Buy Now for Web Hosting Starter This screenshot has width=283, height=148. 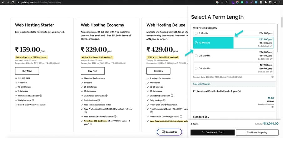27,71
